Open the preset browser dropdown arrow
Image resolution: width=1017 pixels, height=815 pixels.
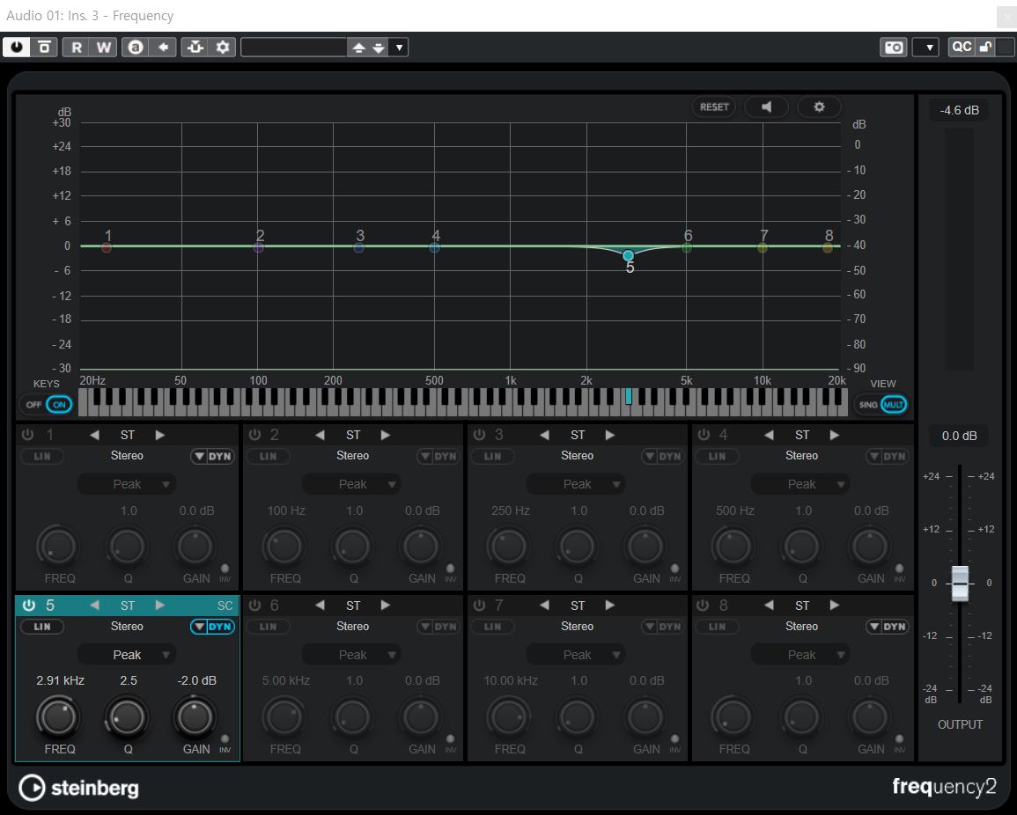[399, 48]
